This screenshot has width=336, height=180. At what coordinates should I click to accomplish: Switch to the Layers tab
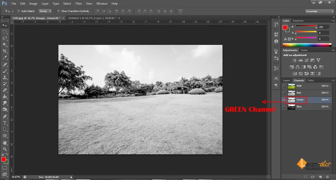click(x=286, y=81)
